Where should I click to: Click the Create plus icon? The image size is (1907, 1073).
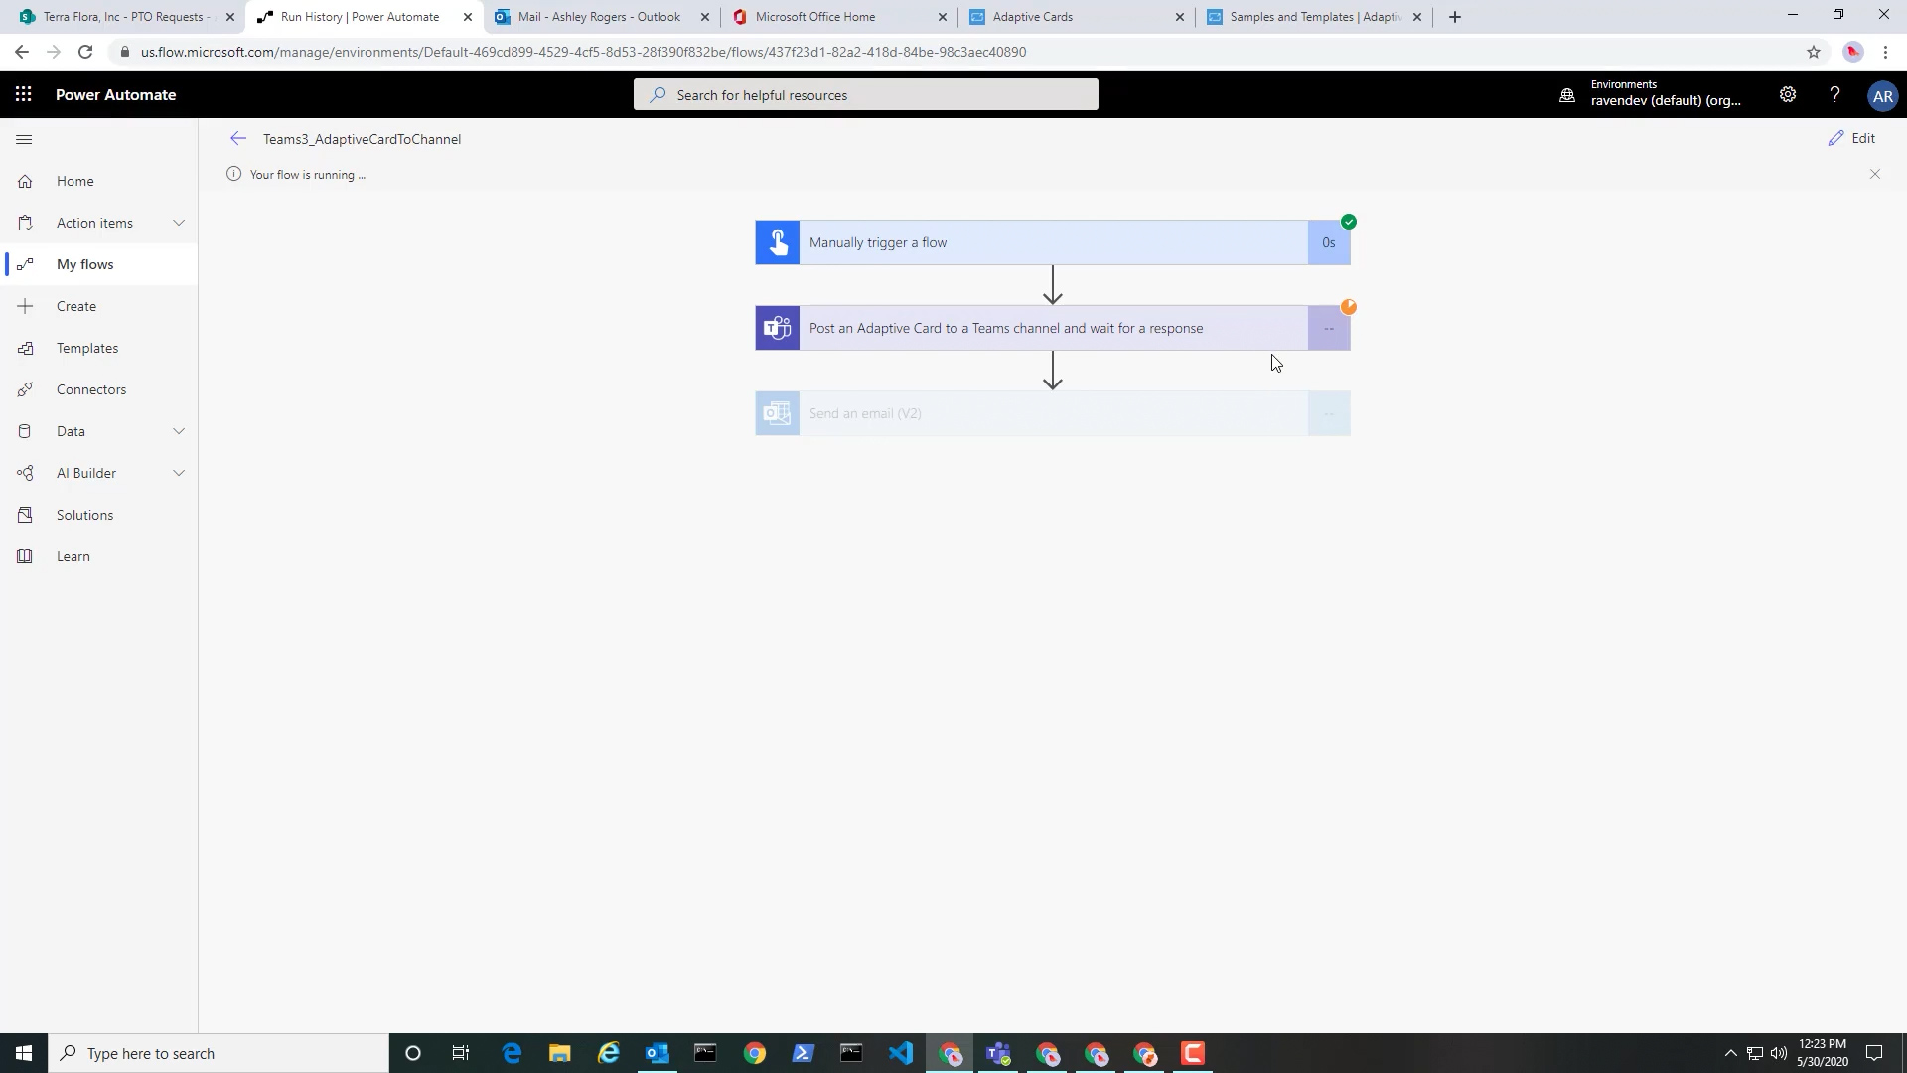pos(25,306)
